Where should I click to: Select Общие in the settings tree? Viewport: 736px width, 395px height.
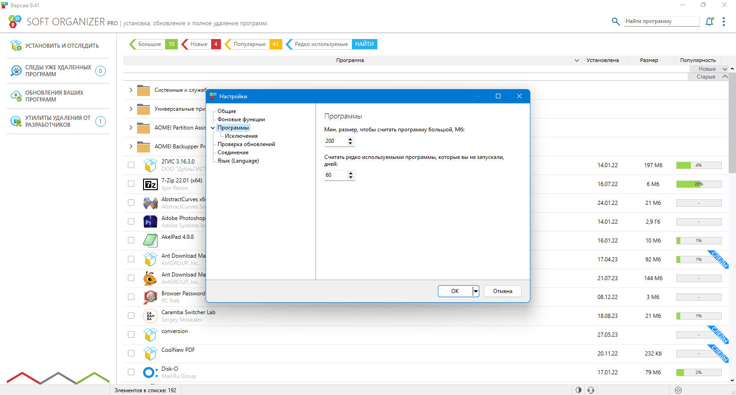click(227, 111)
